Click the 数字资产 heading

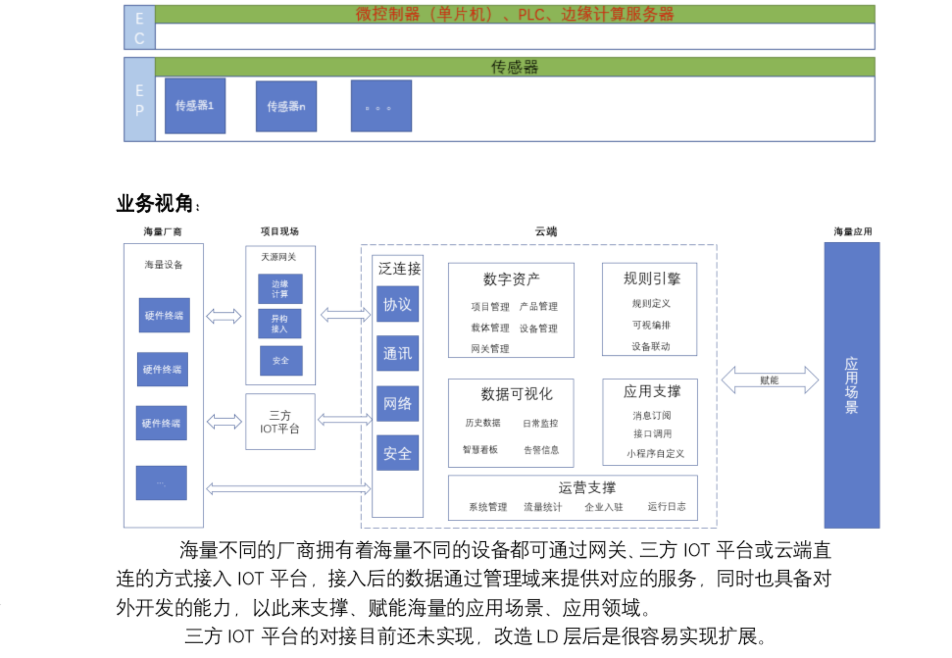tap(511, 279)
